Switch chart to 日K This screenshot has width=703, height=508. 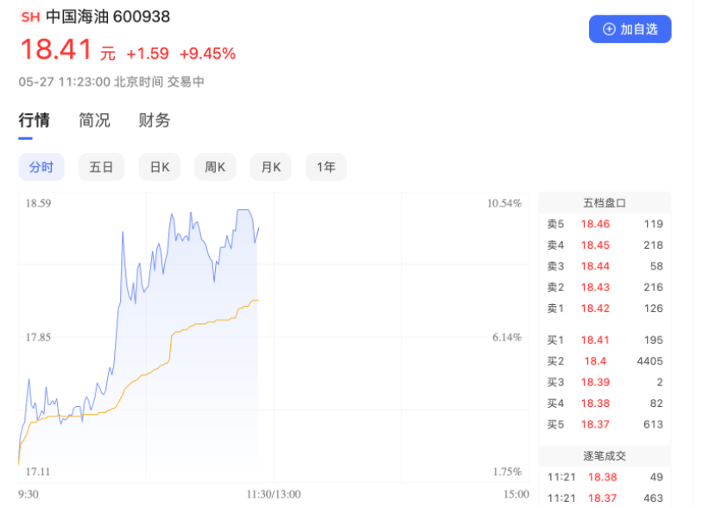pyautogui.click(x=160, y=168)
